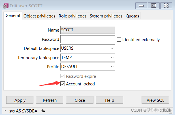The height and width of the screenshot is (115, 175).
Task: Maximize the Edit user dialog window
Action: (154, 5)
